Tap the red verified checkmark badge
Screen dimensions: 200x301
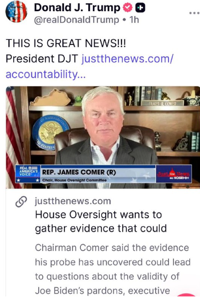coord(128,7)
